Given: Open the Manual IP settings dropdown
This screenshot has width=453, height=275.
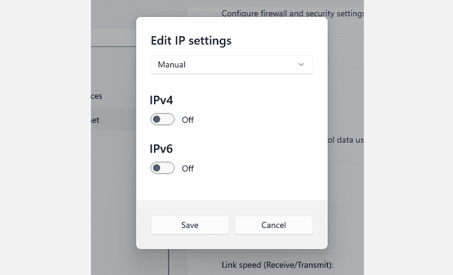Looking at the screenshot, I should click(231, 65).
